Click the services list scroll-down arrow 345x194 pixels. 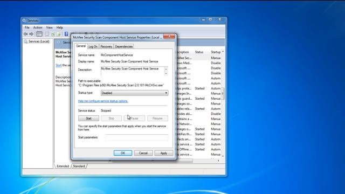click(223, 156)
